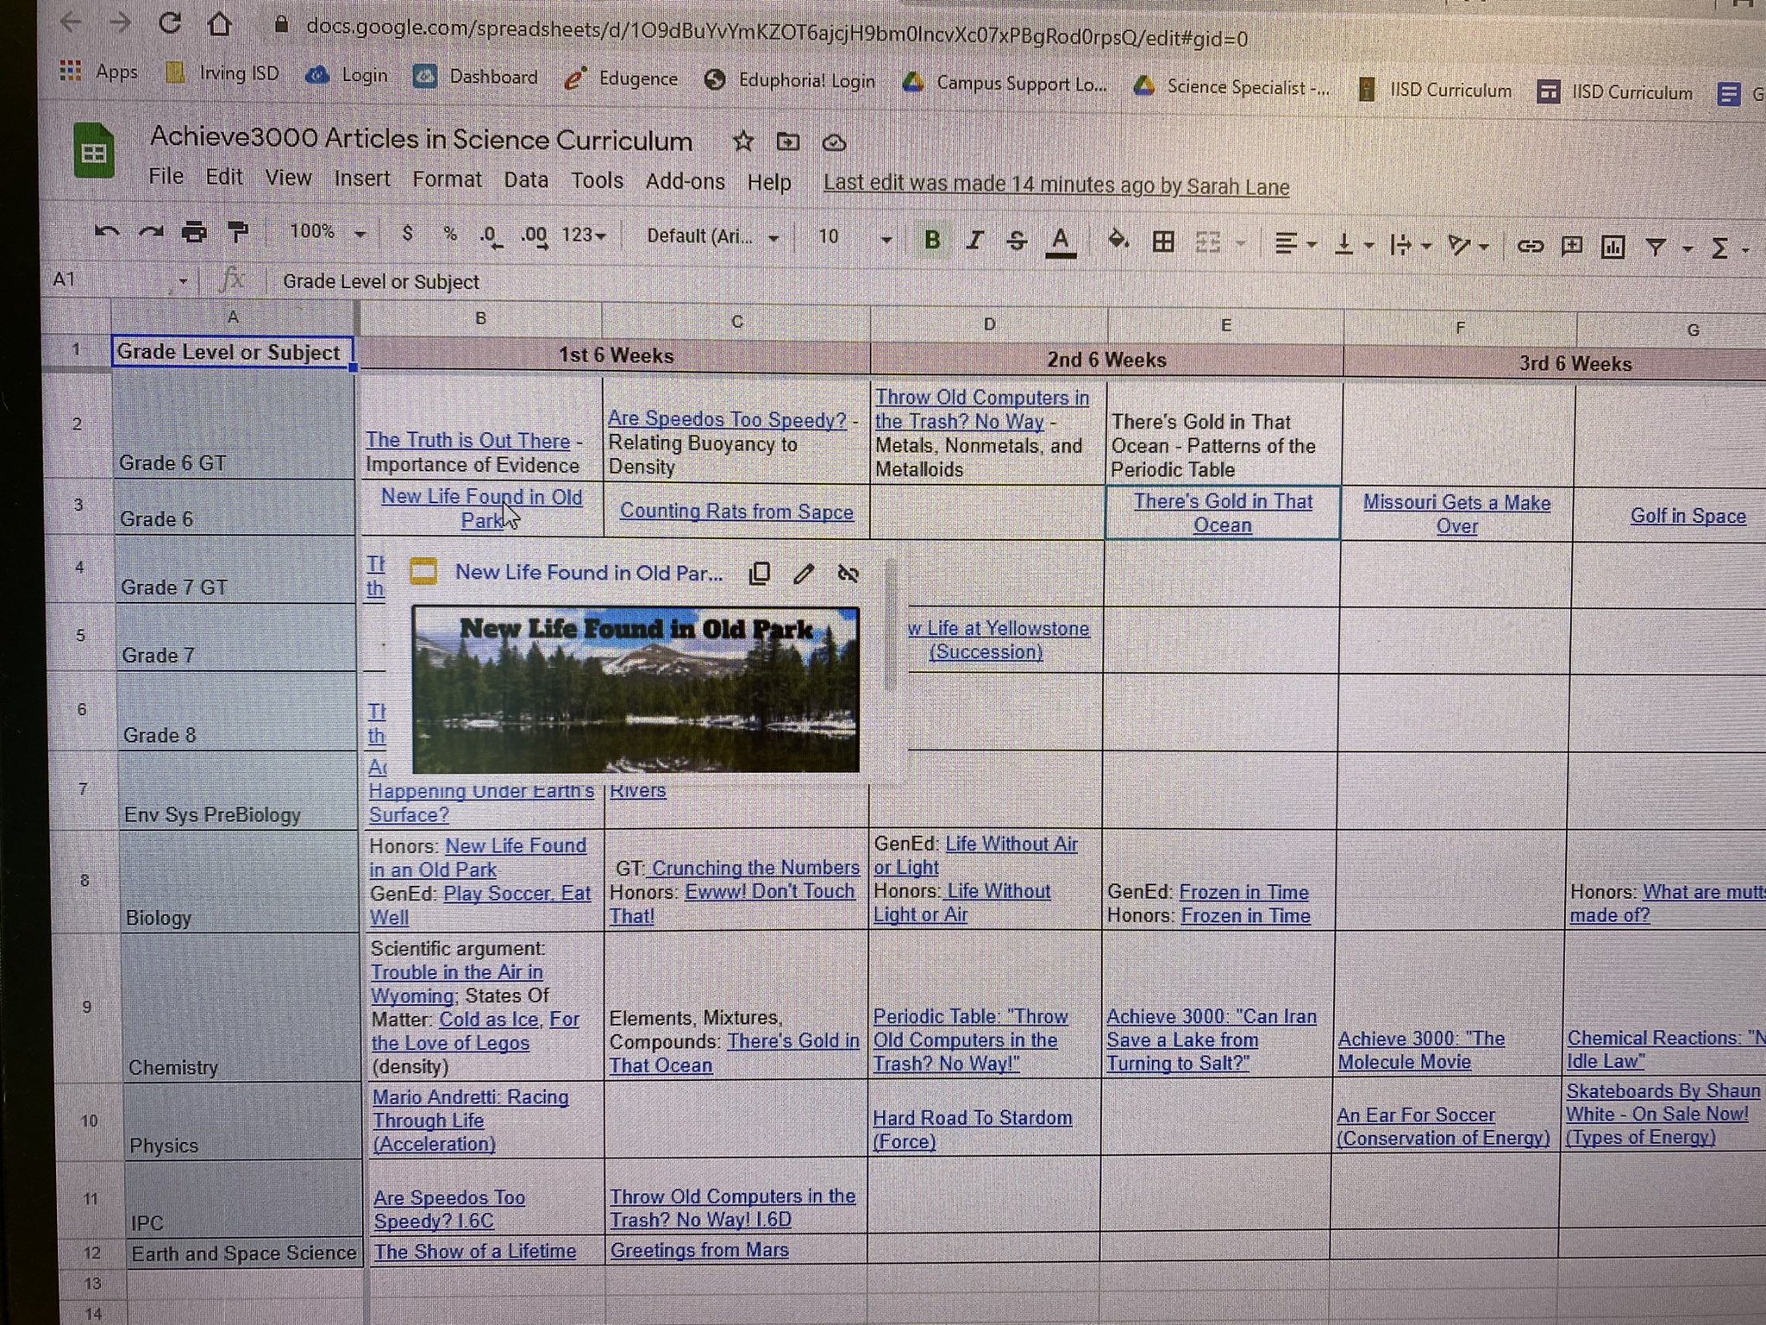Open the Format menu
Image resolution: width=1766 pixels, height=1325 pixels.
446,179
